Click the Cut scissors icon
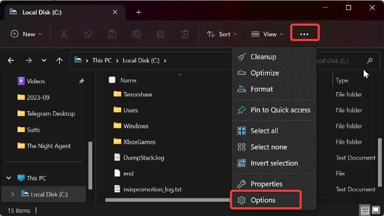 tap(64, 34)
